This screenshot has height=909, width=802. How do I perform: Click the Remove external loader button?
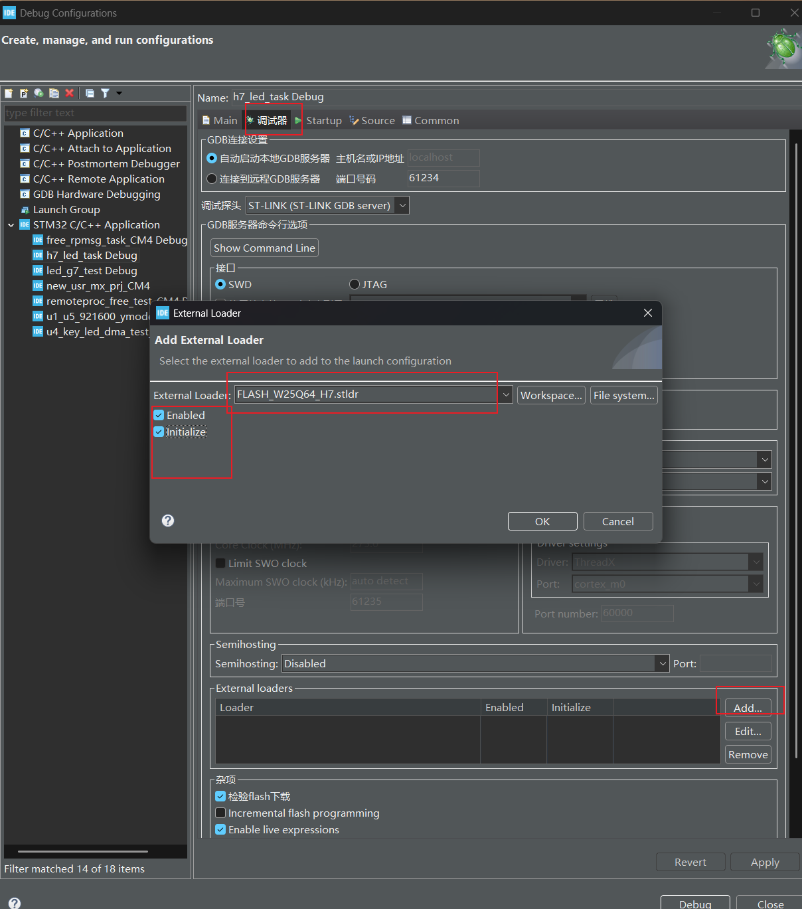[x=748, y=754]
